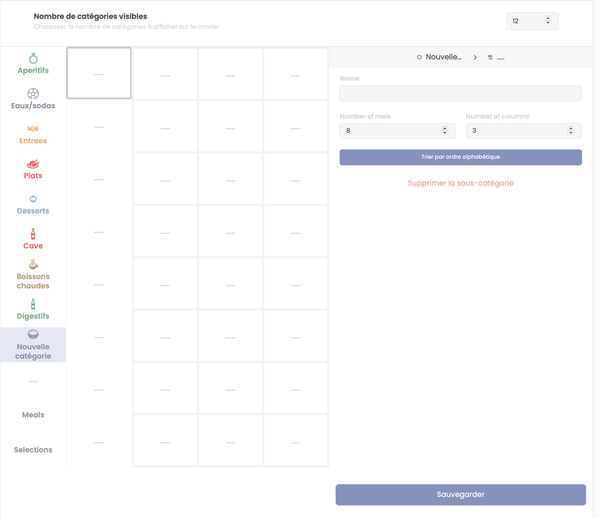
Task: Open the Meals category tab
Action: click(x=33, y=415)
